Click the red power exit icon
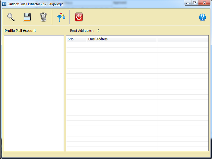The width and height of the screenshot is (212, 159). tap(79, 17)
